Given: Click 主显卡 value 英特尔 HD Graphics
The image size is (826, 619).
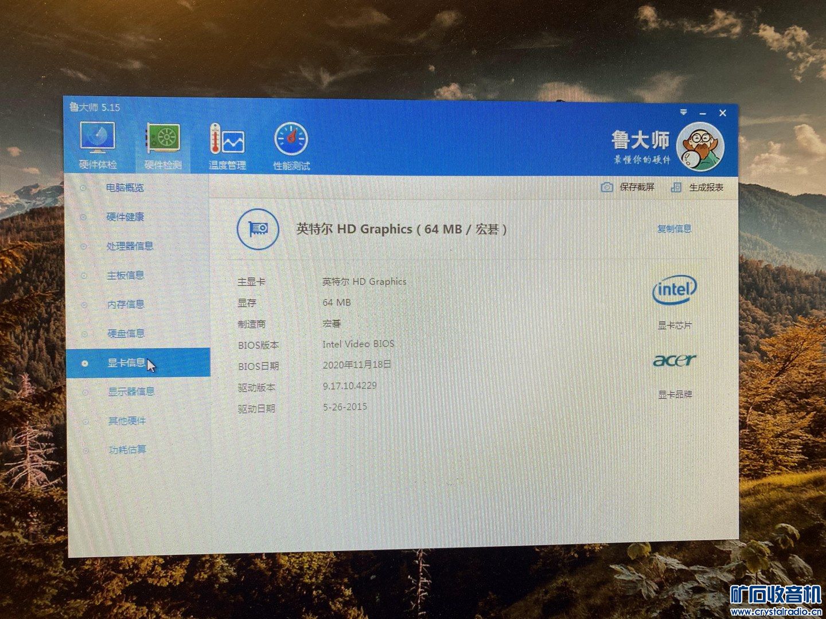Looking at the screenshot, I should [x=364, y=282].
